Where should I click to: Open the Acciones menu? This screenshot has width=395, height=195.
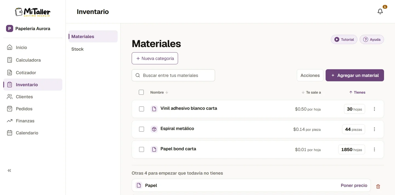310,75
